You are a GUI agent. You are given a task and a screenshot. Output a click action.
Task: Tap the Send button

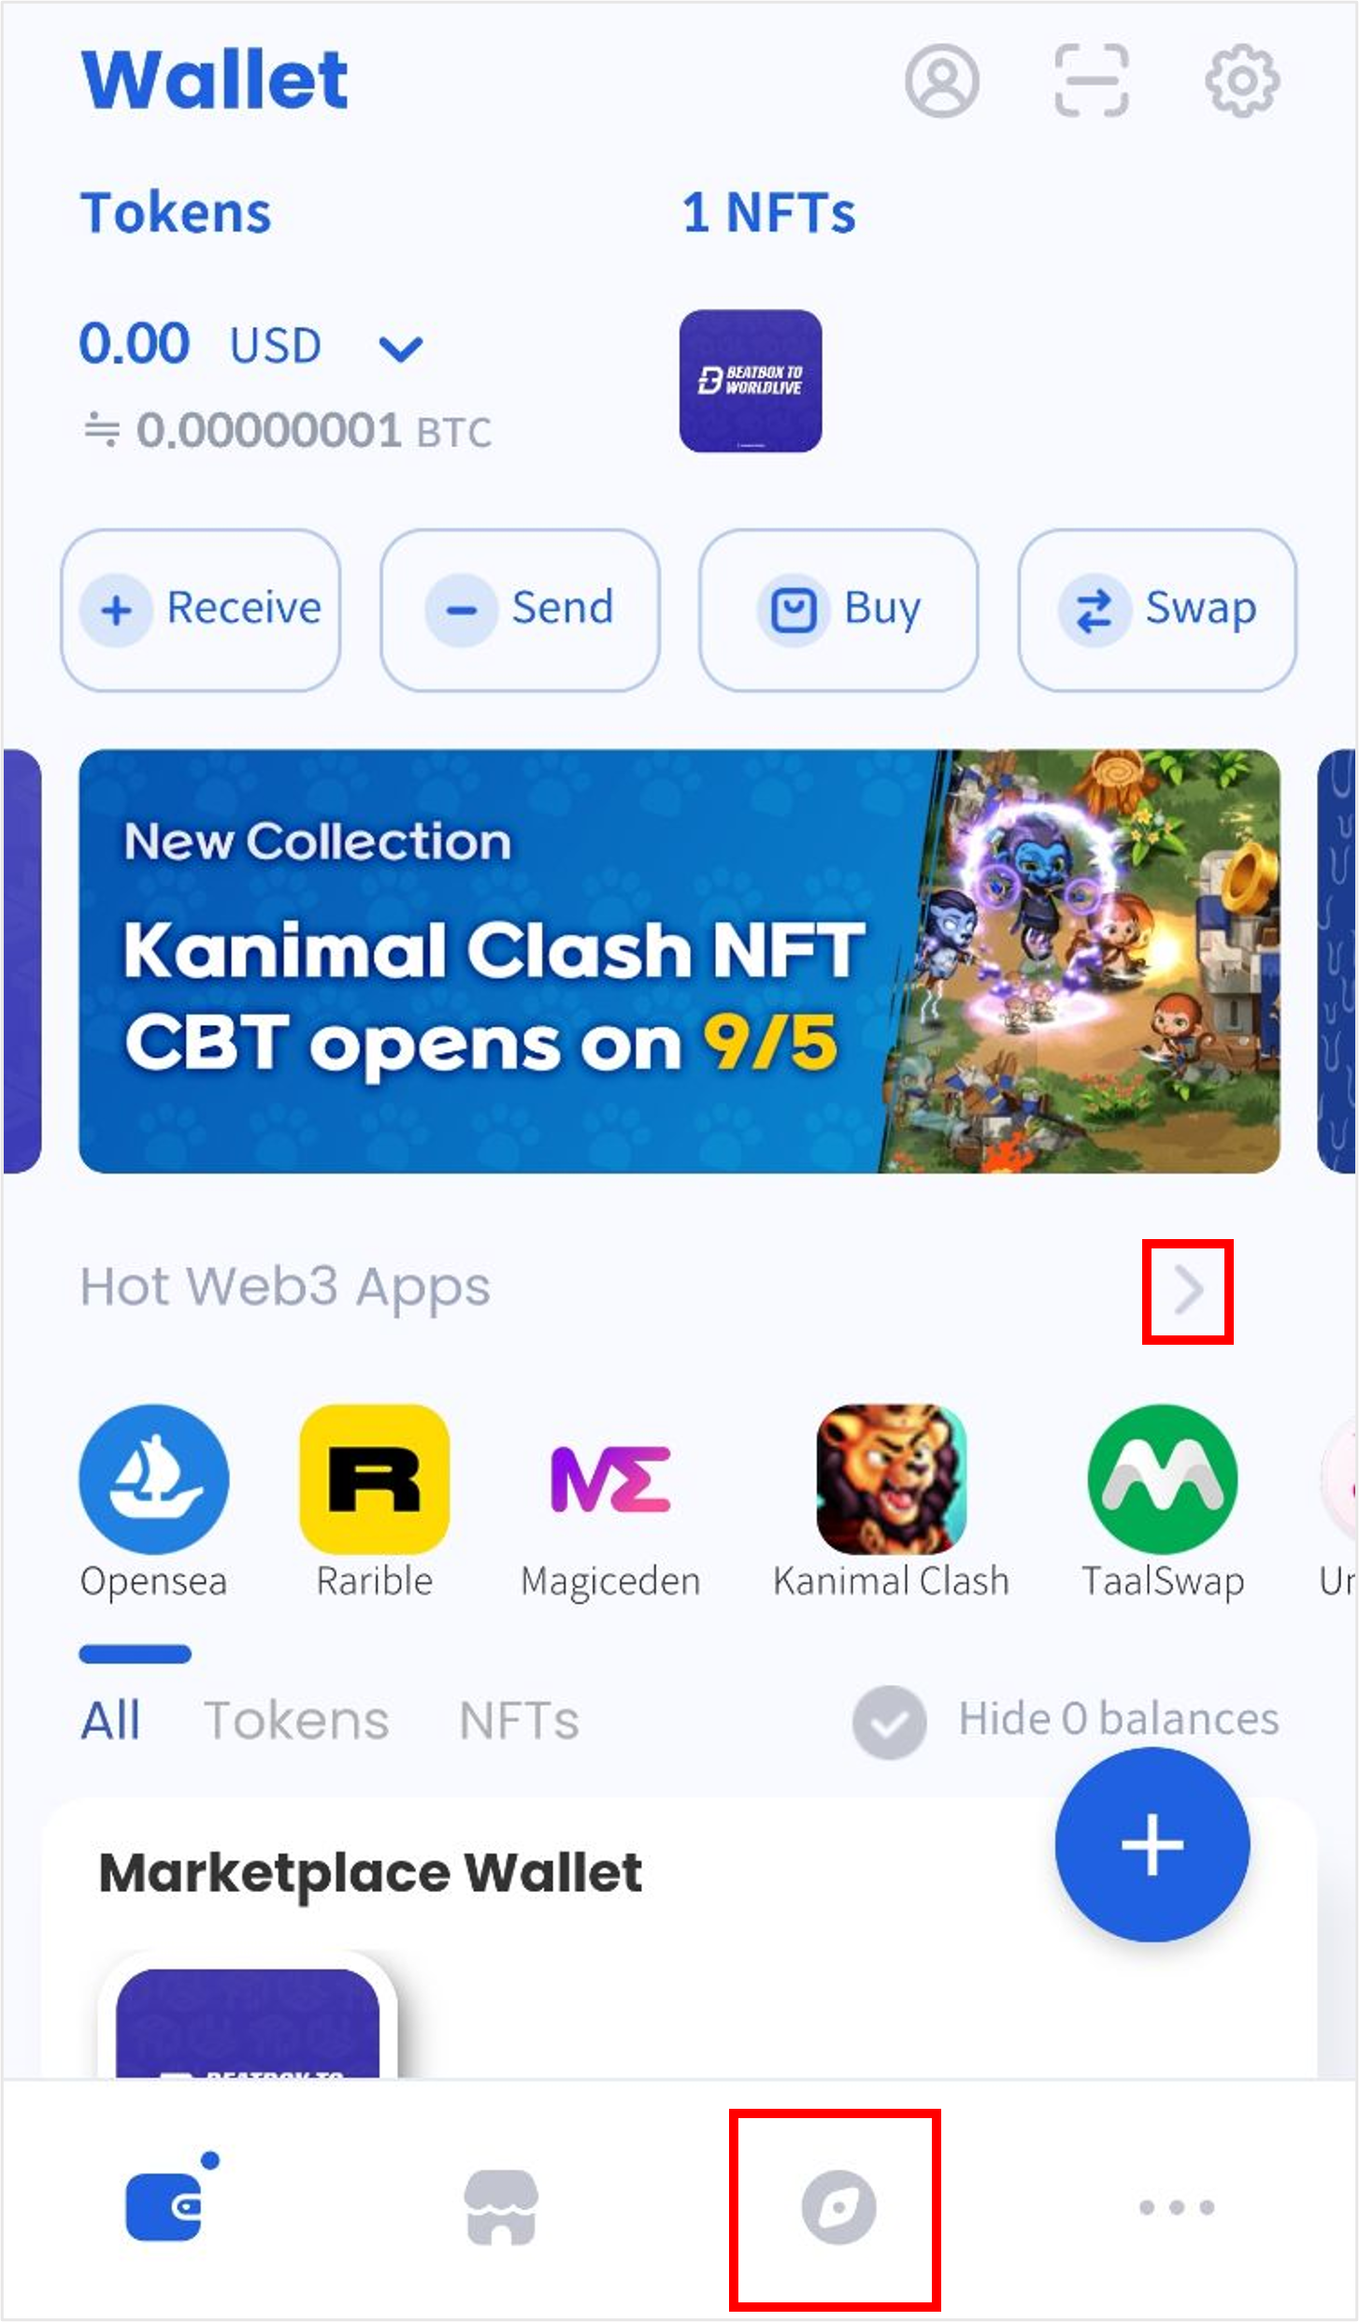(520, 610)
